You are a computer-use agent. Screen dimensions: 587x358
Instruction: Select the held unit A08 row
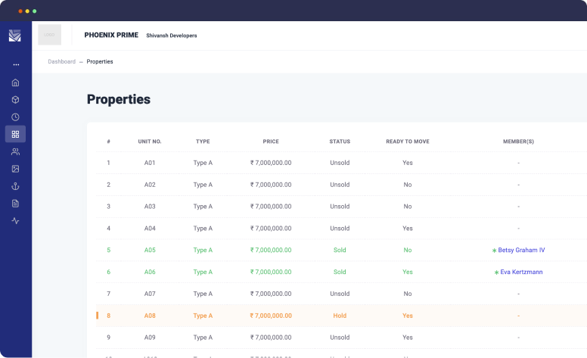click(x=150, y=316)
